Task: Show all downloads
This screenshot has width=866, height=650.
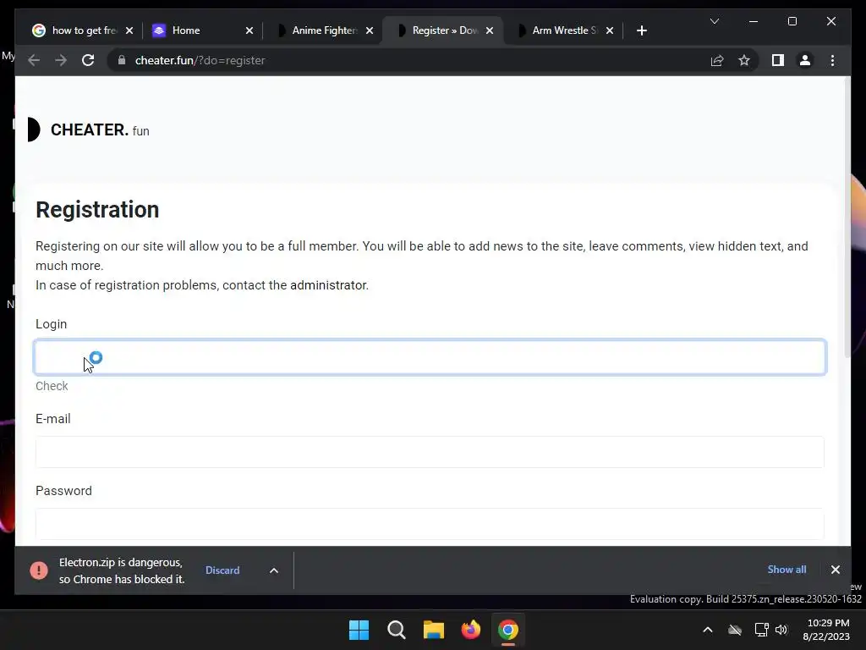Action: pyautogui.click(x=787, y=570)
